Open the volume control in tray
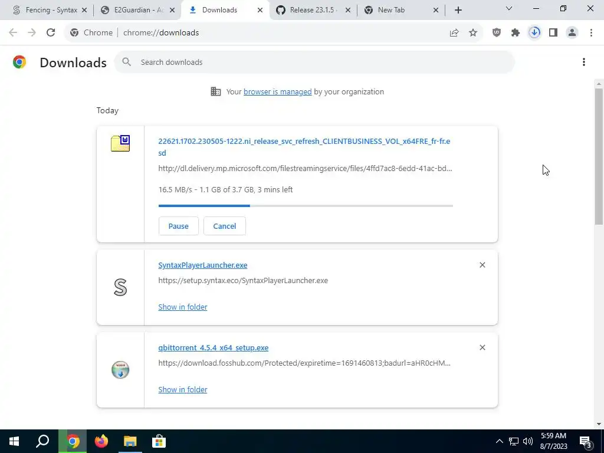The width and height of the screenshot is (604, 453). click(528, 441)
